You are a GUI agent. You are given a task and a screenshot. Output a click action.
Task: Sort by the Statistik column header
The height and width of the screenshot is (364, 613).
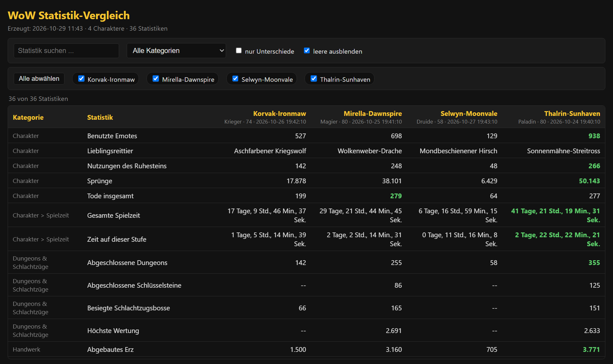[x=100, y=117]
